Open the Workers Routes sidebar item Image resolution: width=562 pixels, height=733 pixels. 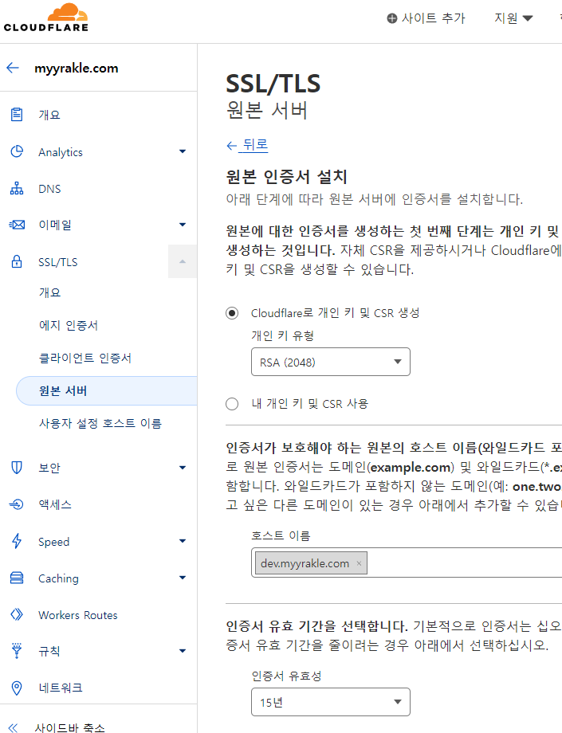coord(77,615)
